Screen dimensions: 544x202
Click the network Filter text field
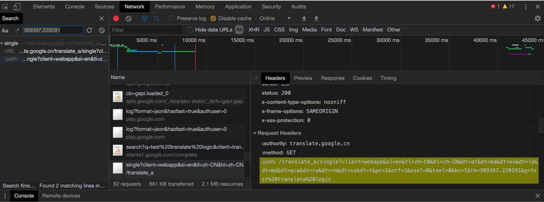(x=146, y=30)
